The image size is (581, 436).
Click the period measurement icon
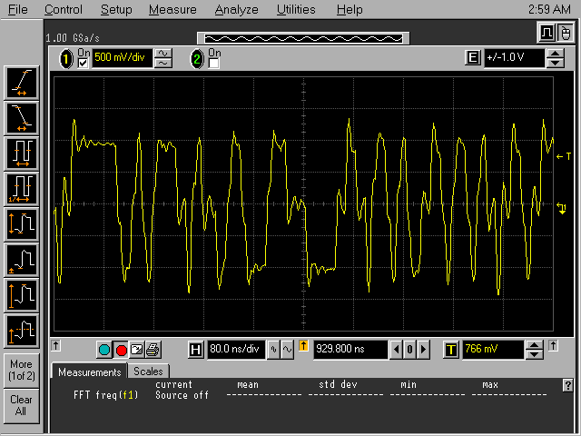tap(21, 152)
